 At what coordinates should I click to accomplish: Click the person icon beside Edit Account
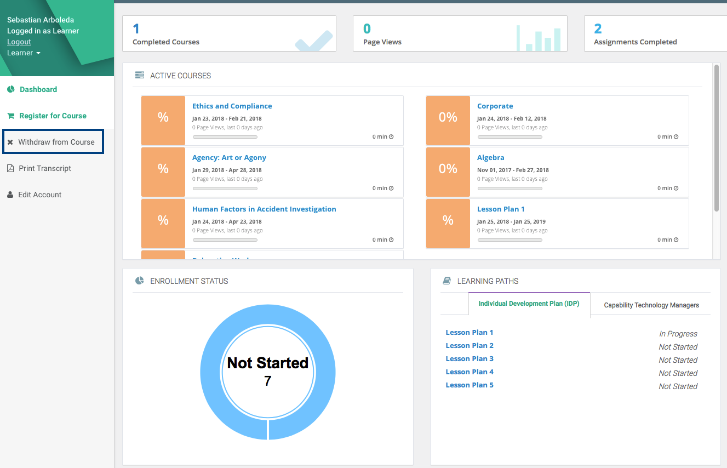(10, 195)
